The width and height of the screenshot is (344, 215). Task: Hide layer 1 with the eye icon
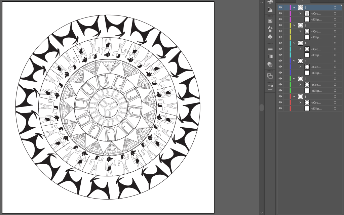[280, 96]
